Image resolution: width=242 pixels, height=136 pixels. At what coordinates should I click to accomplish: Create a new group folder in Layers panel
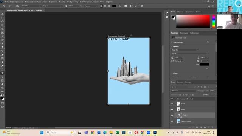click(205, 127)
